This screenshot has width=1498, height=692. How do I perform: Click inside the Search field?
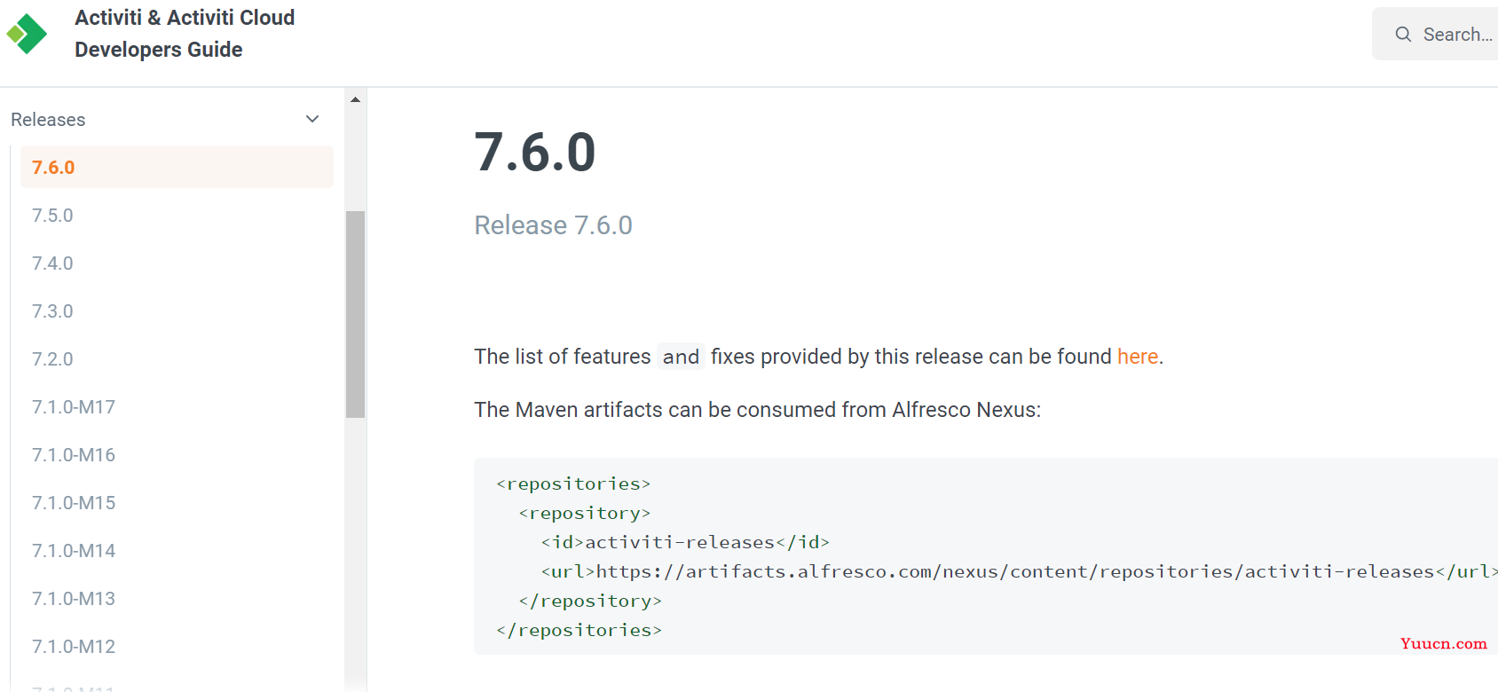pyautogui.click(x=1435, y=34)
